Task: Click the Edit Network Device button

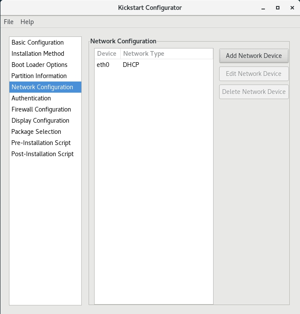Action: [254, 74]
